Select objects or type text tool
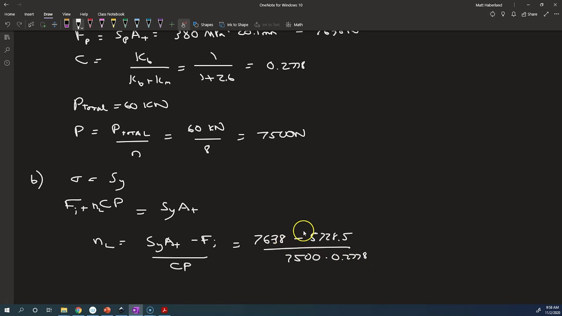The height and width of the screenshot is (316, 562). pos(31,25)
